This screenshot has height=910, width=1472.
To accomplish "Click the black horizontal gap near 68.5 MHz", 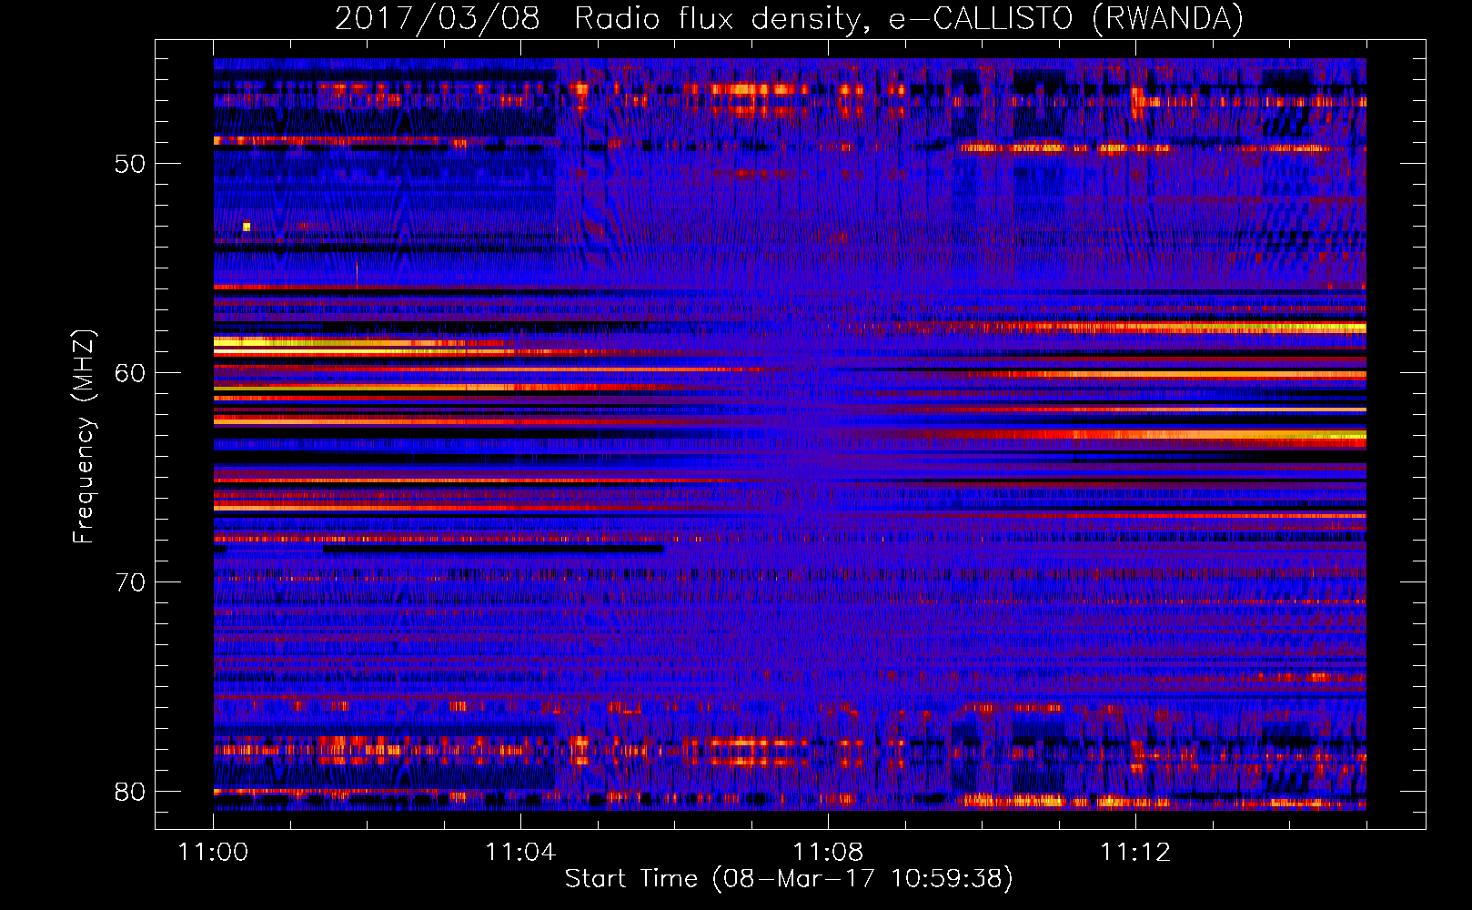I will tap(493, 549).
